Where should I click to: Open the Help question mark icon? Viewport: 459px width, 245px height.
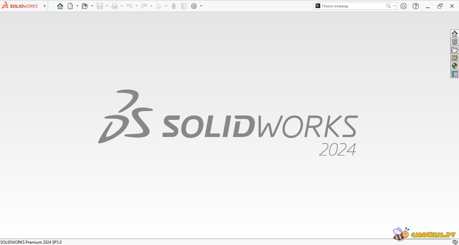click(416, 6)
